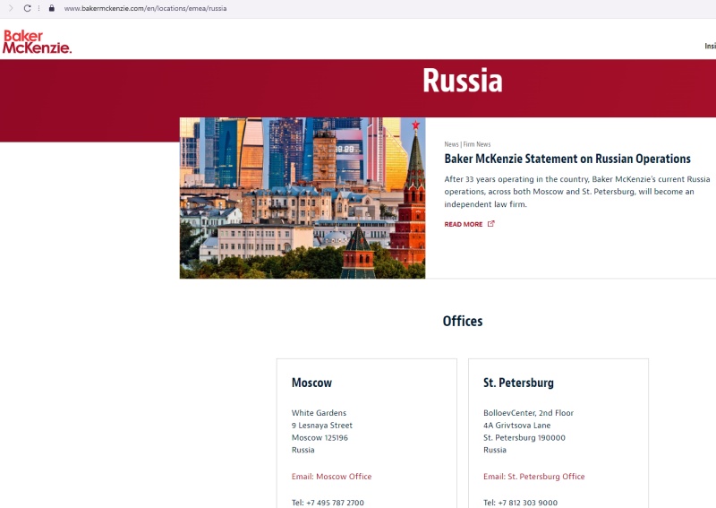716x508 pixels.
Task: Click the Email: Moscow Office link
Action: coord(331,477)
